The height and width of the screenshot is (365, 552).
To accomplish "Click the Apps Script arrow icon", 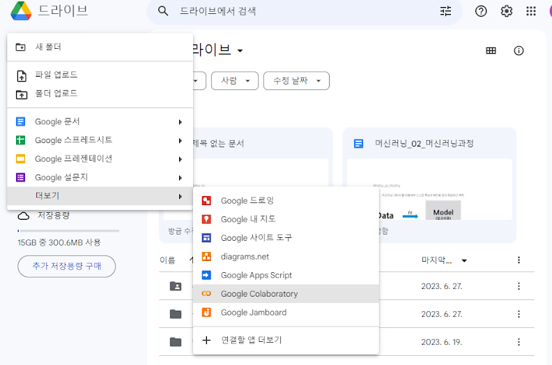I will tap(206, 275).
